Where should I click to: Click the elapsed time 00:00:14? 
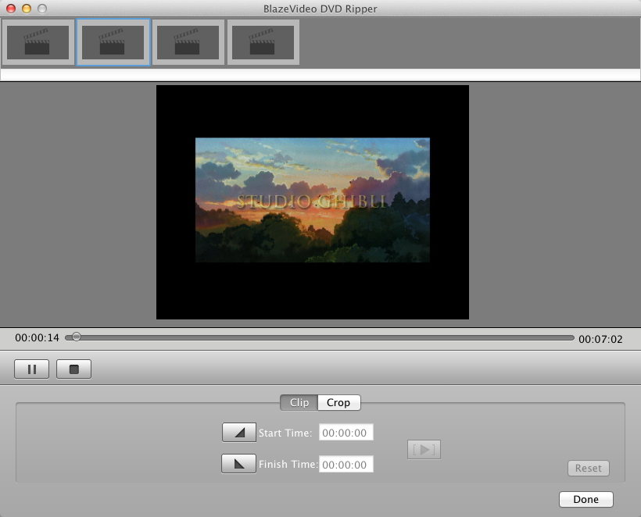click(38, 337)
